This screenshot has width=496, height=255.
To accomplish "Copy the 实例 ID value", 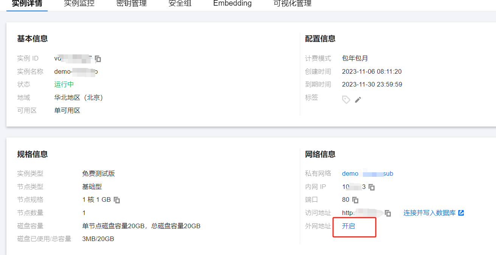I will point(98,59).
